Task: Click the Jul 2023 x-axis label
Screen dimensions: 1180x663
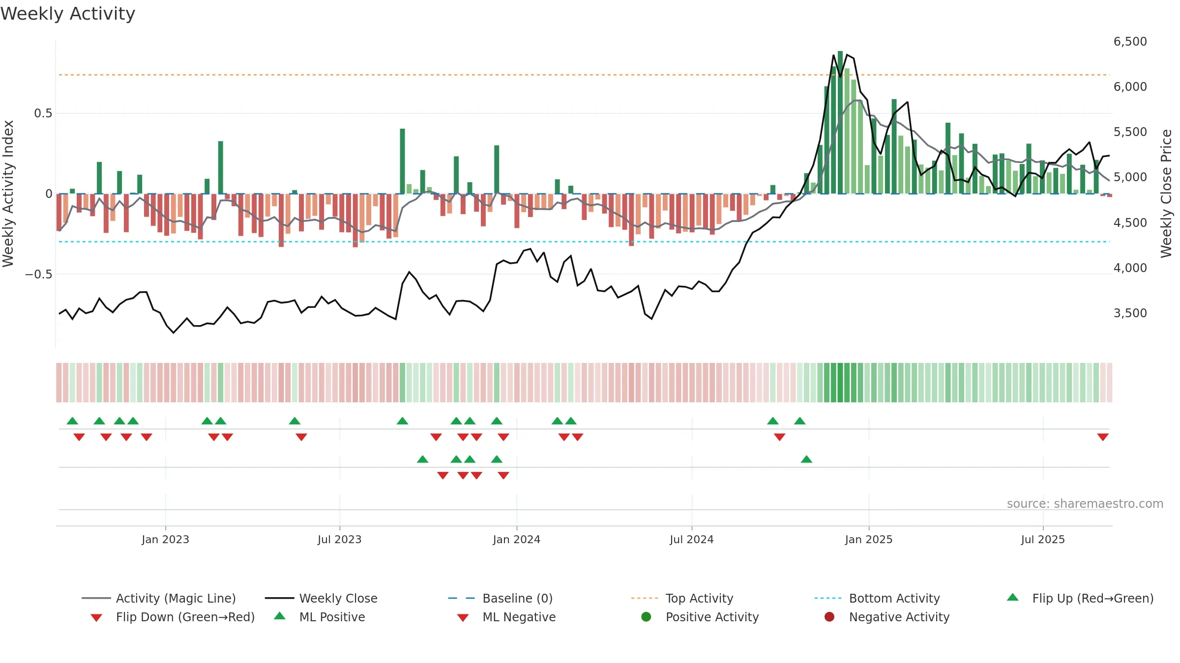Action: coord(339,539)
